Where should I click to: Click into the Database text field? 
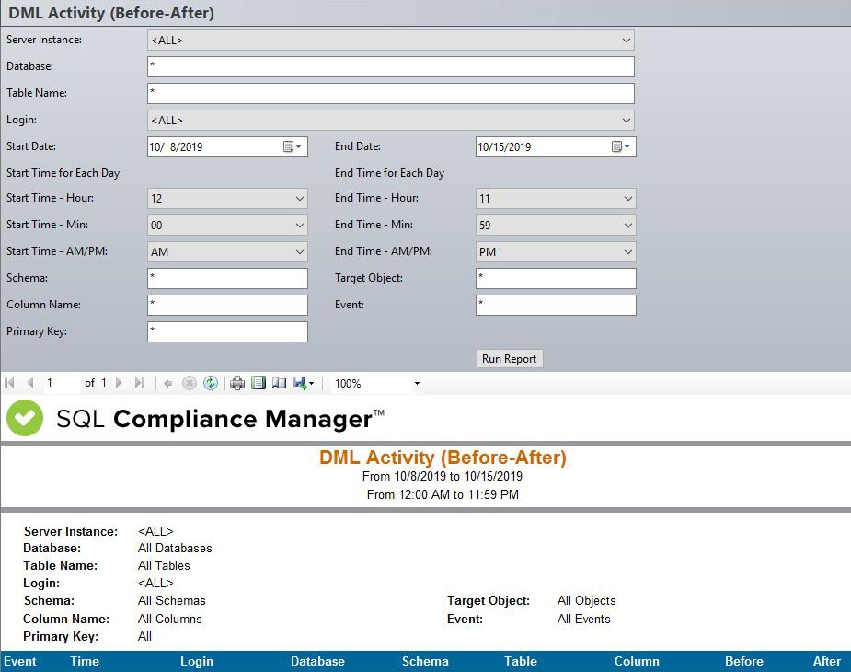tap(390, 67)
